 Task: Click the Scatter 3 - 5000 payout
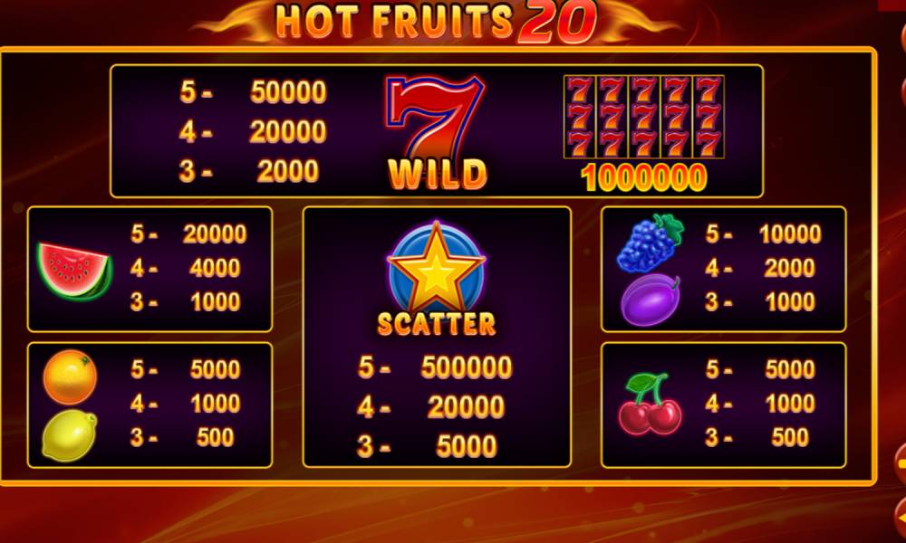[427, 446]
